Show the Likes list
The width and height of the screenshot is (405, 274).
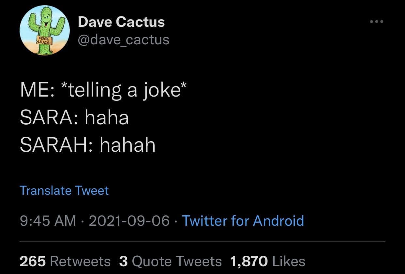tap(288, 261)
